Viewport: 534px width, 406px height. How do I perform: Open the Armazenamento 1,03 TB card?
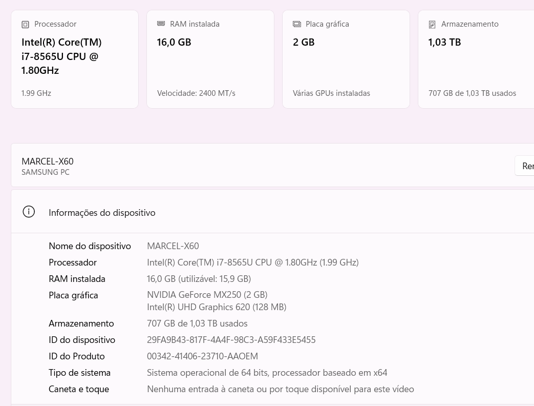click(476, 59)
